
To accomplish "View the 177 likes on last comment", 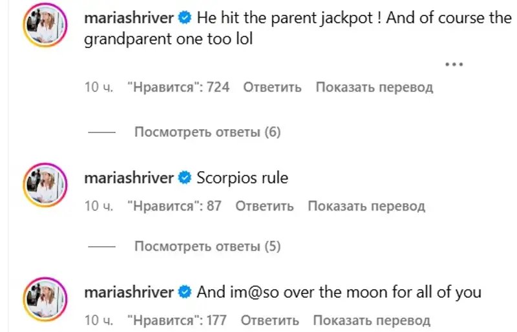I will [177, 320].
